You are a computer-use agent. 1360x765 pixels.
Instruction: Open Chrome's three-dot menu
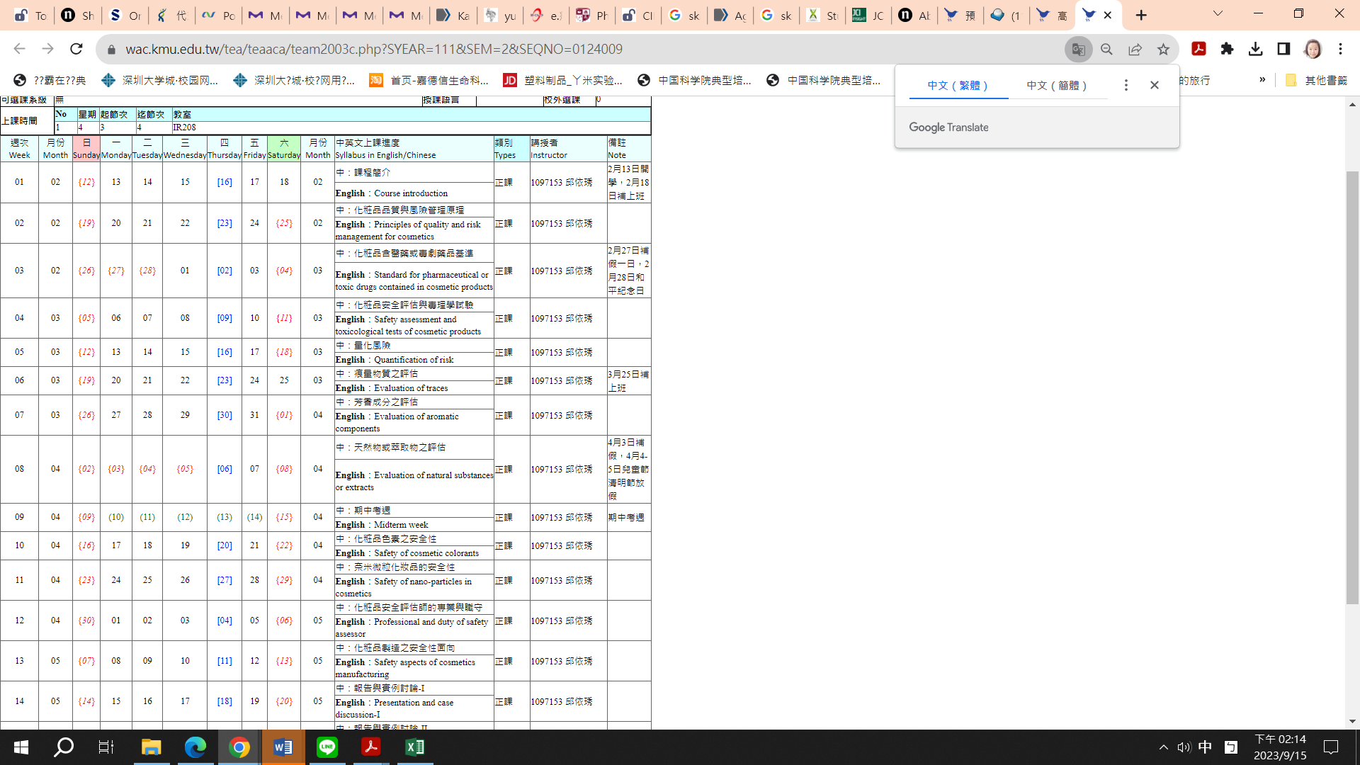pyautogui.click(x=1340, y=49)
